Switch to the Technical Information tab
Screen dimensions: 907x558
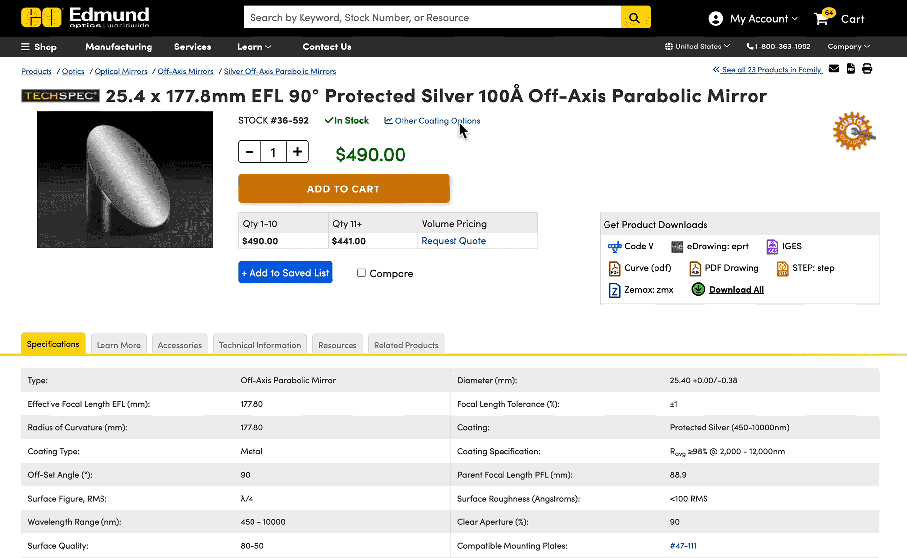(259, 345)
